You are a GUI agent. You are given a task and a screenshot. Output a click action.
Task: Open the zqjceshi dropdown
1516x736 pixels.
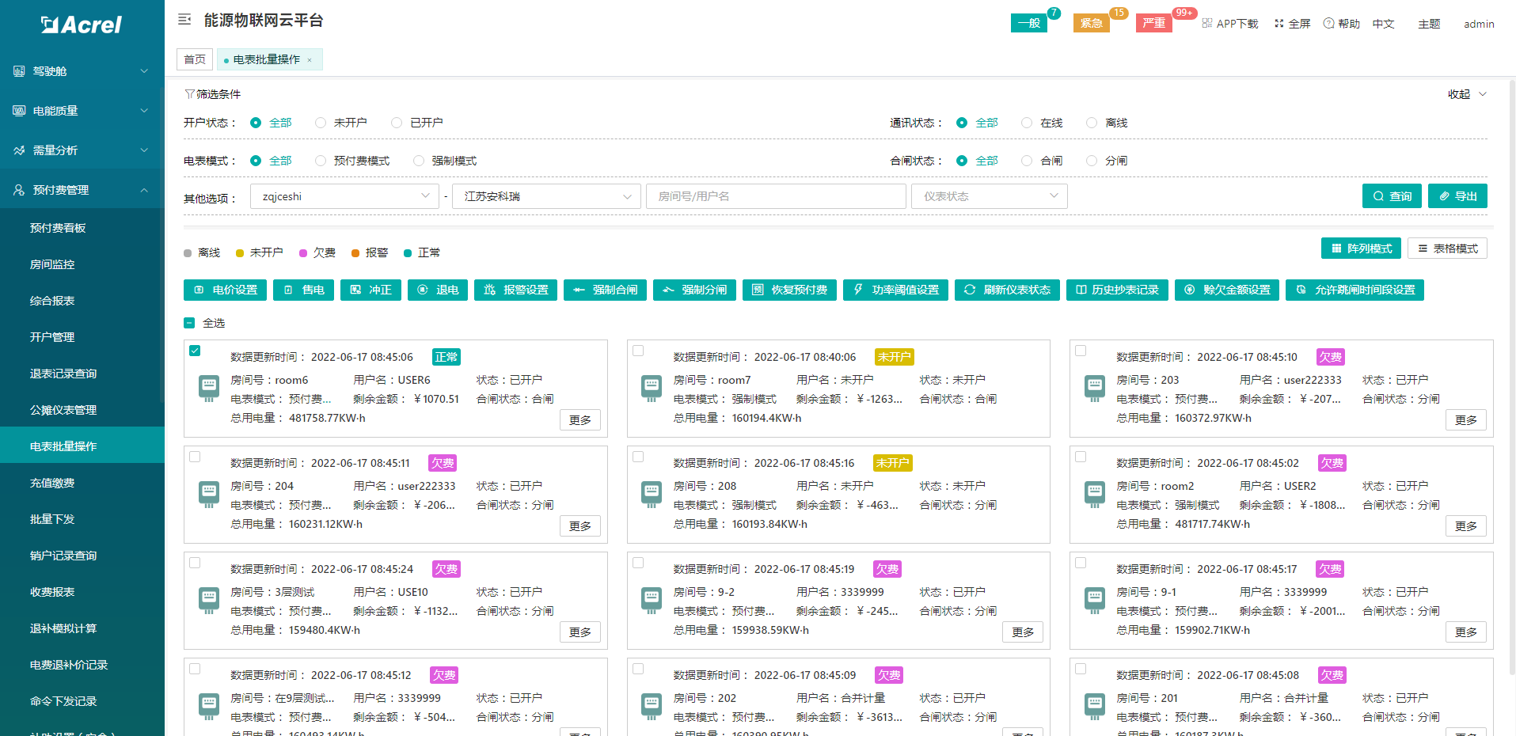coord(344,196)
